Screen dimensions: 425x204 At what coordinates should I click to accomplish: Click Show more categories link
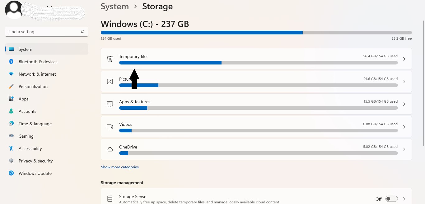point(120,167)
